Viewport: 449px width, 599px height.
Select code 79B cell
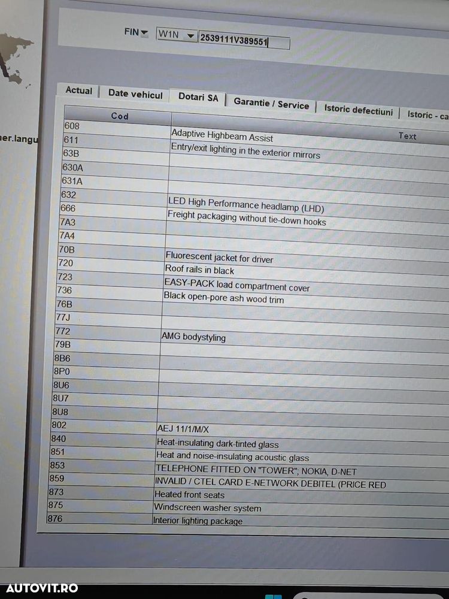click(107, 346)
